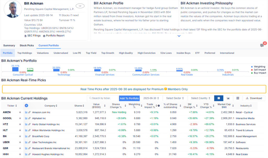Click the blue add-column plus circle in header
Screen dimensions: 268x158
pyautogui.click(x=26, y=106)
